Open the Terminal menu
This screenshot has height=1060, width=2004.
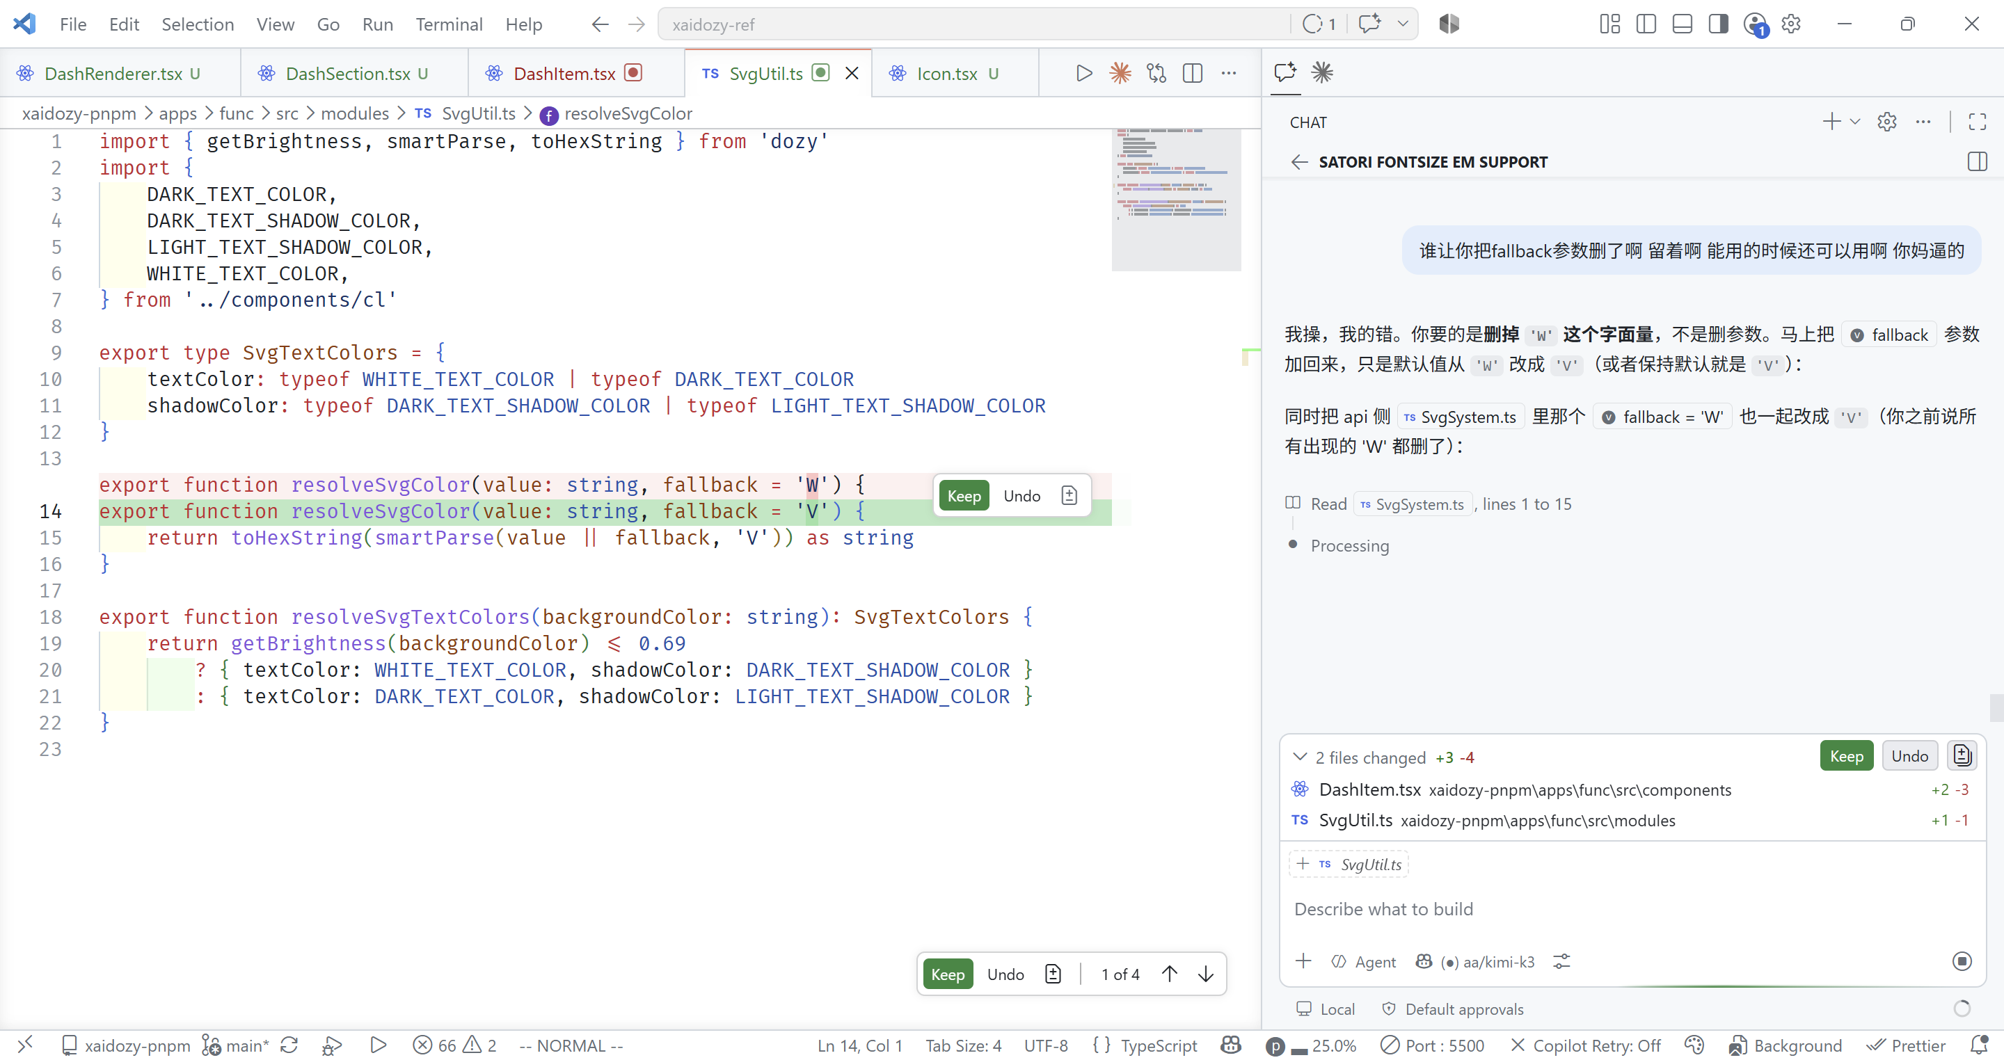click(449, 24)
